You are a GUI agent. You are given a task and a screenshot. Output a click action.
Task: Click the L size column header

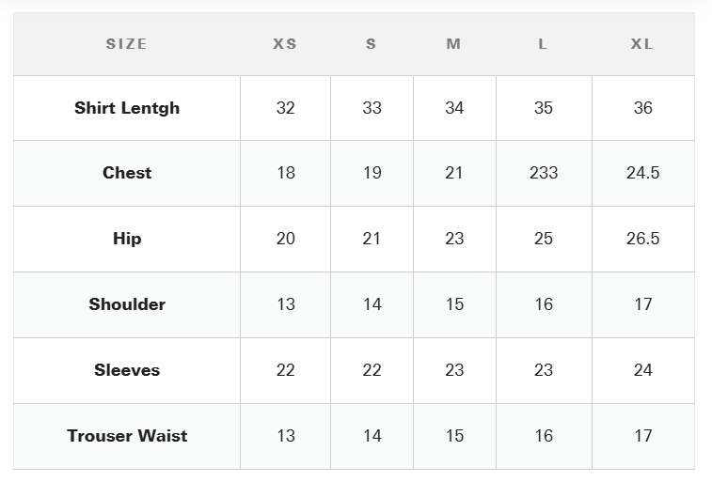[543, 44]
